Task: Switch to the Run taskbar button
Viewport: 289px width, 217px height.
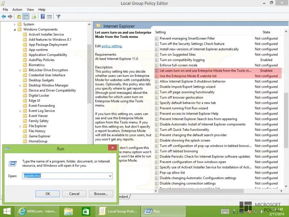Action: point(163,211)
